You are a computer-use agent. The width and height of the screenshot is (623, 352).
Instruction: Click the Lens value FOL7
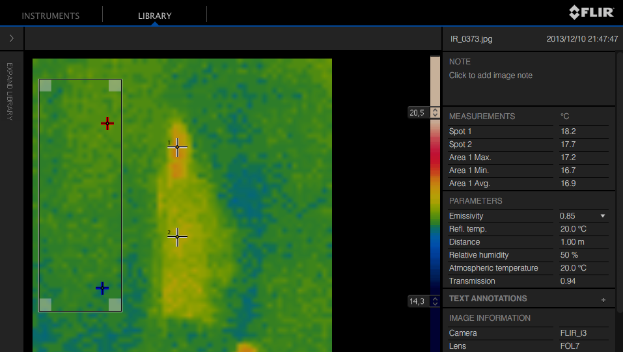click(x=570, y=346)
